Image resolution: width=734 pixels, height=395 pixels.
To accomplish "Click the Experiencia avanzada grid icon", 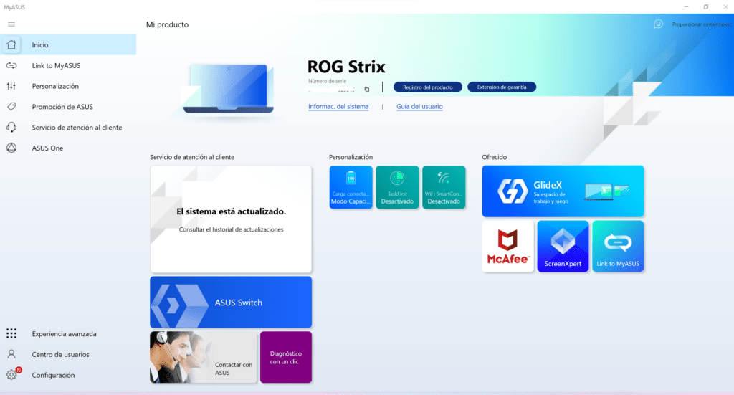I will coord(11,333).
